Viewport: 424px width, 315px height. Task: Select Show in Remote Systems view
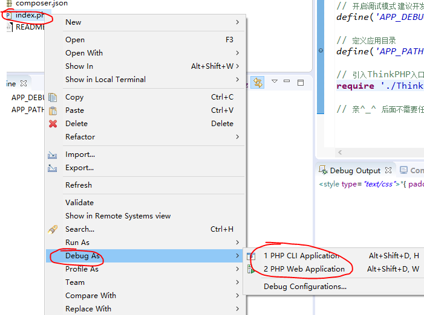tap(146, 216)
